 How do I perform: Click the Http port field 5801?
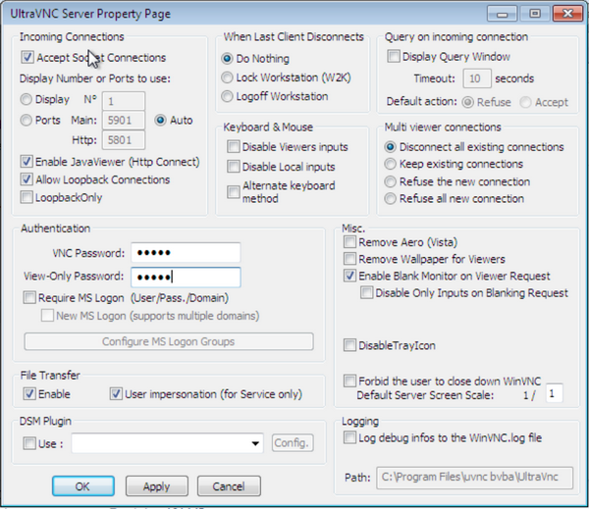coord(124,140)
